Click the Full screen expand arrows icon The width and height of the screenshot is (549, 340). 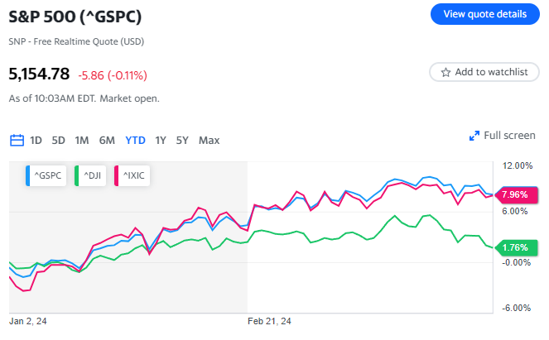[474, 136]
